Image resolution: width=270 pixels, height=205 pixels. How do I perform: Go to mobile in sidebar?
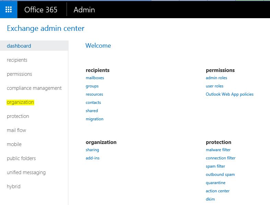coord(14,144)
